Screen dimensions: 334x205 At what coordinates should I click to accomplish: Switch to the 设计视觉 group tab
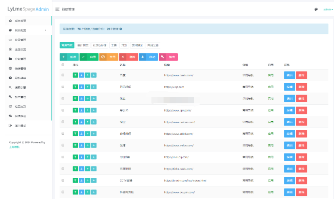(83, 45)
